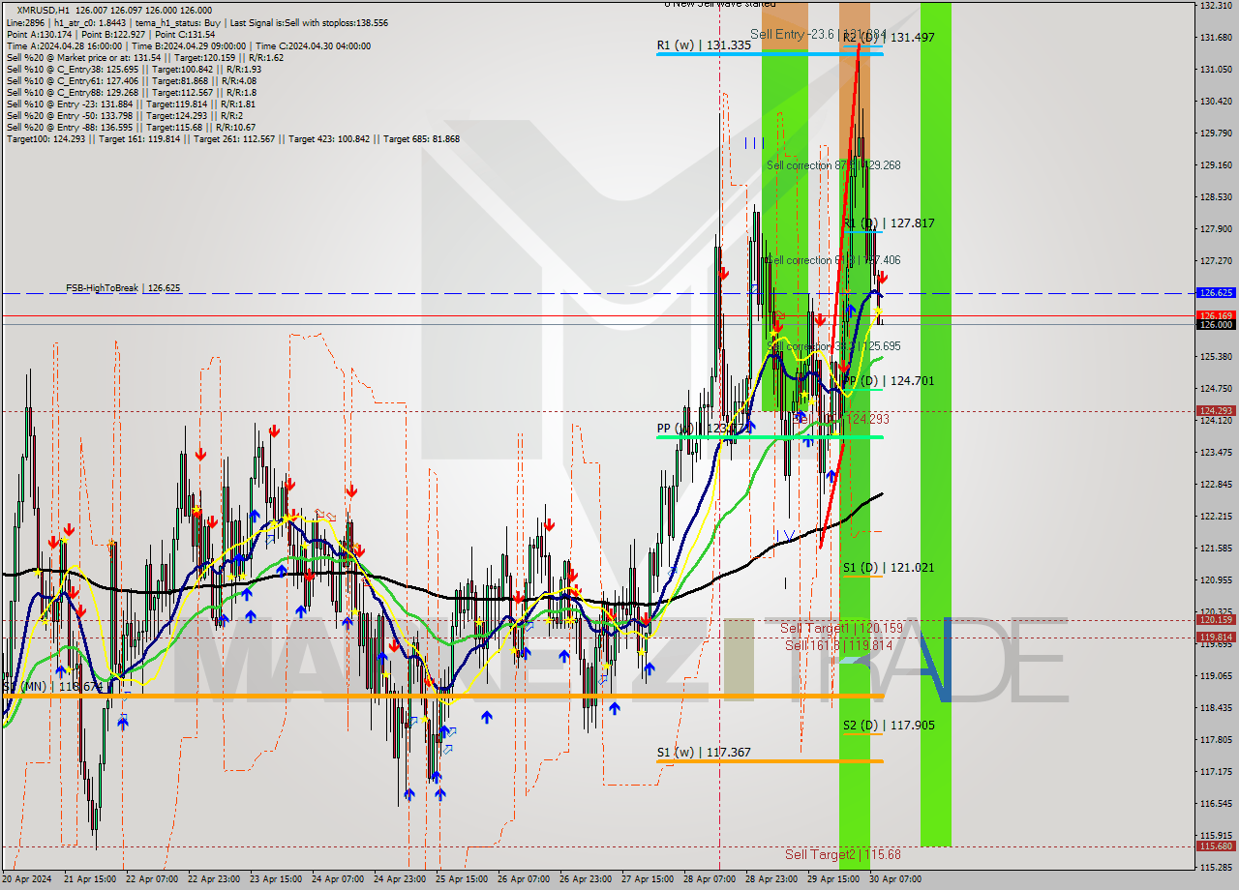Click the Sell %10 C_Entry38 info line

coord(134,70)
